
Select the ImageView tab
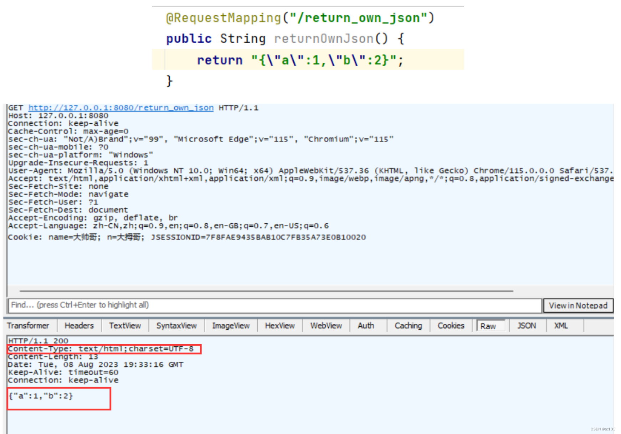231,326
